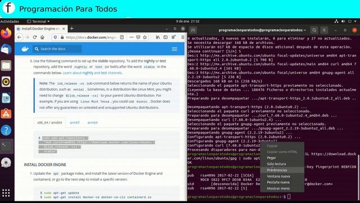
Task: Click the Docker whale logo
Action: pos(25,49)
